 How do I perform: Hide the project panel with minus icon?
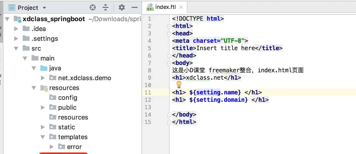[134, 7]
